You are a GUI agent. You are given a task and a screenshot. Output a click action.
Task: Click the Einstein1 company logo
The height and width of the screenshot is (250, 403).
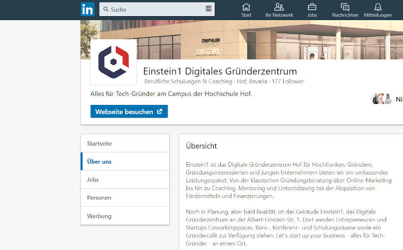pos(114,62)
